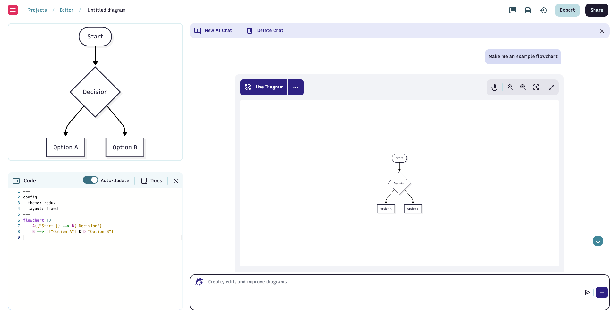Screen dimensions: 616x318
Task: Zoom in the chat diagram preview
Action: 523,87
